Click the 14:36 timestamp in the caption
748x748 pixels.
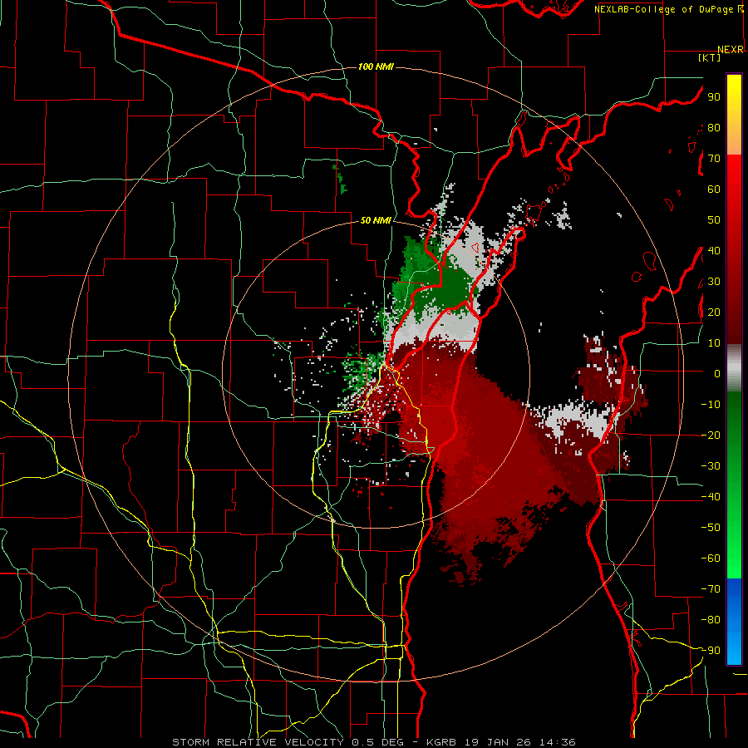pyautogui.click(x=559, y=742)
